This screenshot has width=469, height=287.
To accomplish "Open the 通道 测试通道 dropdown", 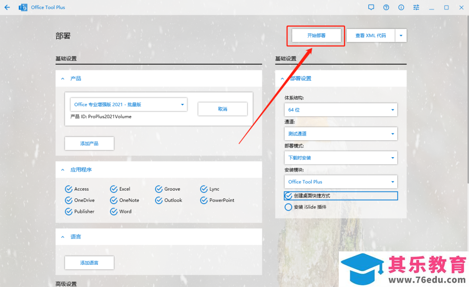I will 341,134.
